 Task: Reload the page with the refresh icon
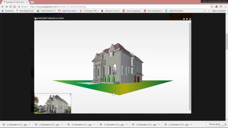pos(10,7)
